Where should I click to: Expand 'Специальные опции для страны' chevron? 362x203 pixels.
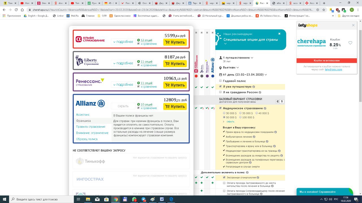tap(225, 44)
